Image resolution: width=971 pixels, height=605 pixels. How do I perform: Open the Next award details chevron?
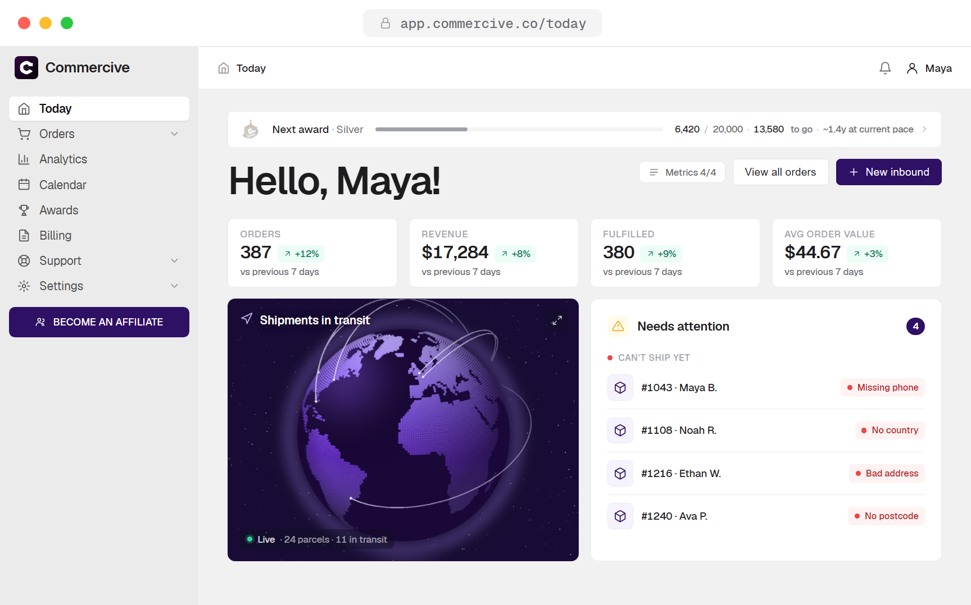coord(924,129)
